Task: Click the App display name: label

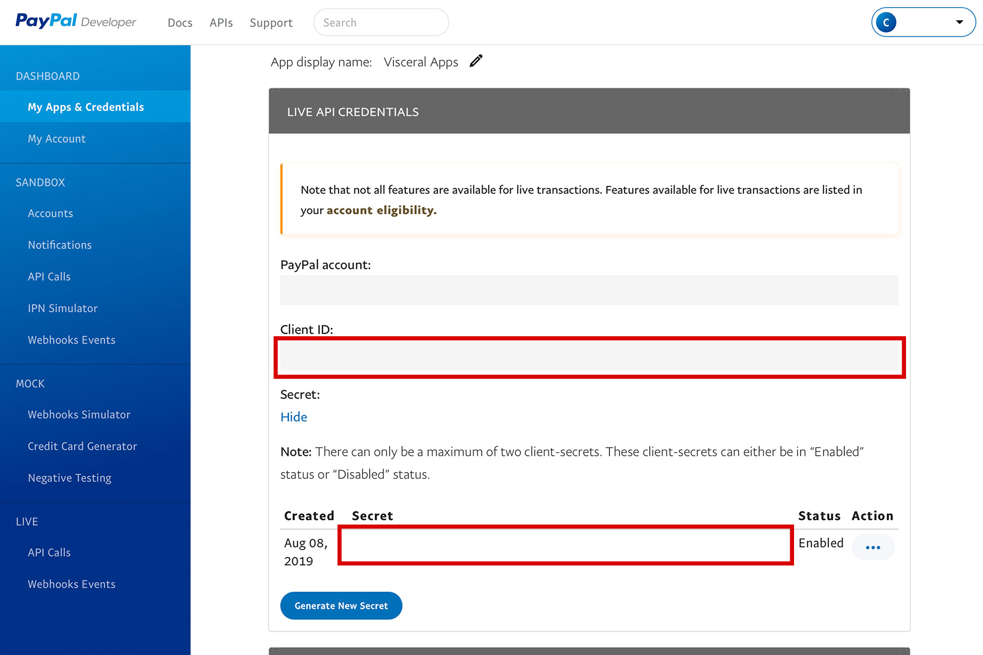Action: [321, 62]
